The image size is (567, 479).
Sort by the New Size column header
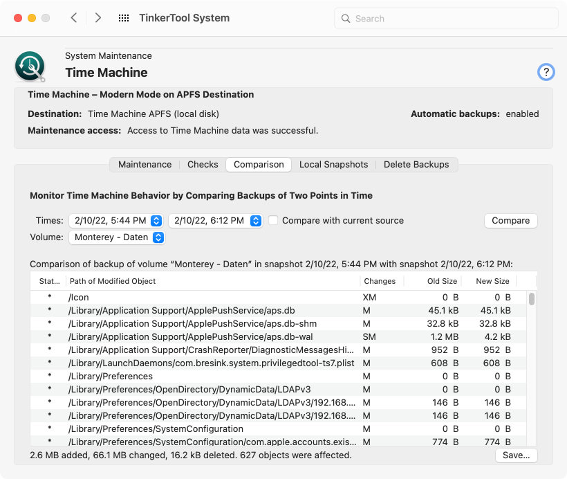click(489, 281)
